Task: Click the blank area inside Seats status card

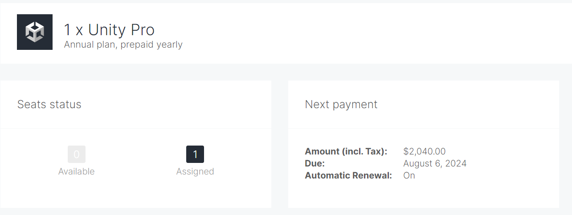Action: click(x=136, y=191)
